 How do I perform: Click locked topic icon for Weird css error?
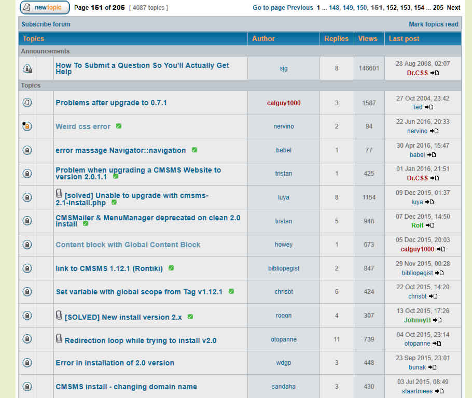click(x=27, y=126)
